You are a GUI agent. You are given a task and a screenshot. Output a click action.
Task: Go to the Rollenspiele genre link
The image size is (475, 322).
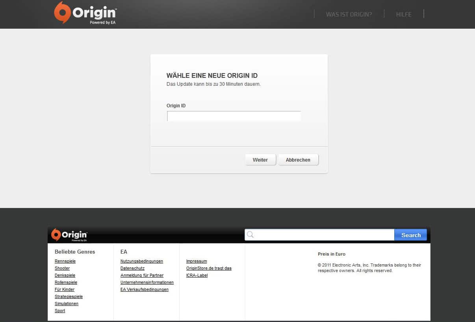(66, 282)
